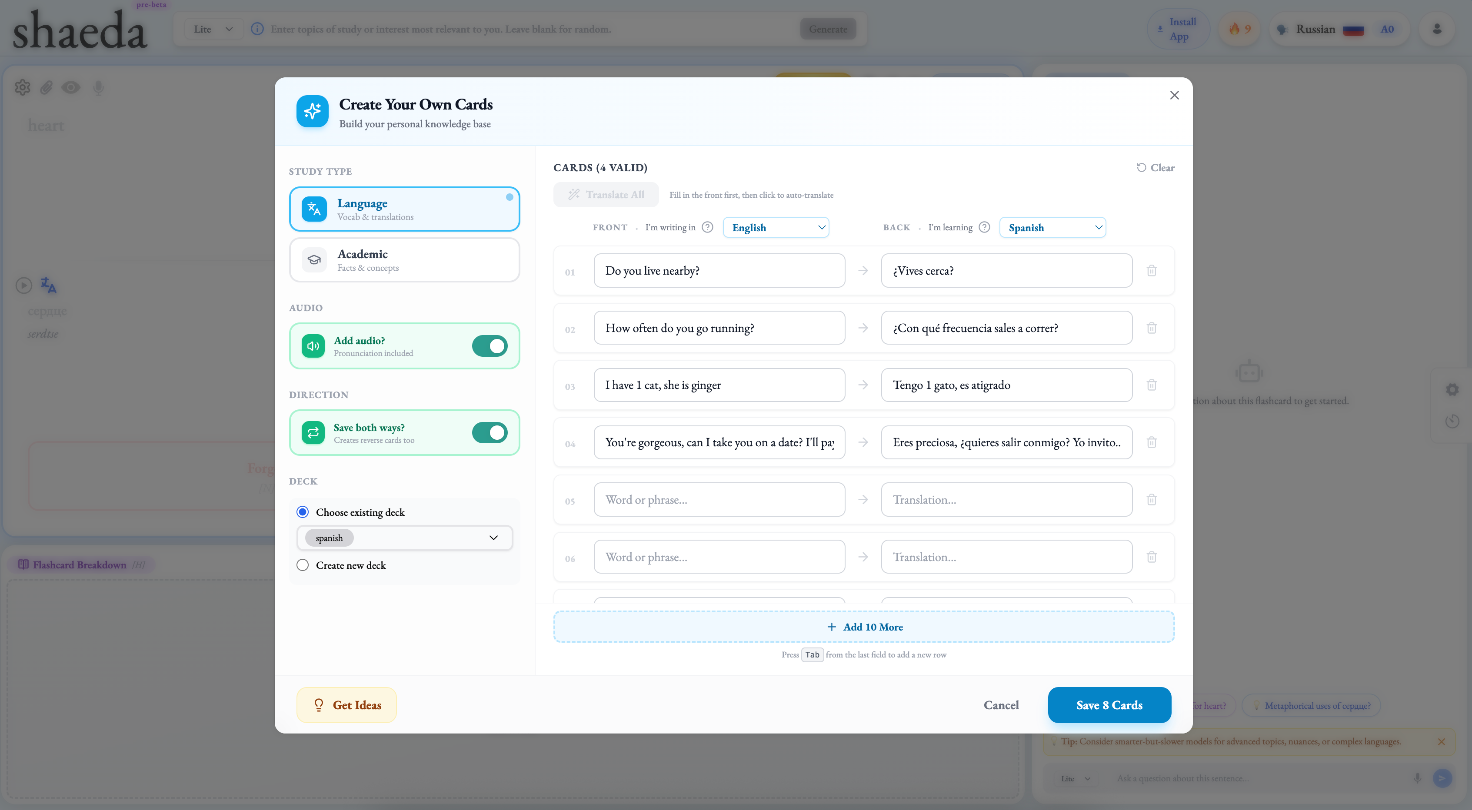Click Save 8 Cards button

1109,705
